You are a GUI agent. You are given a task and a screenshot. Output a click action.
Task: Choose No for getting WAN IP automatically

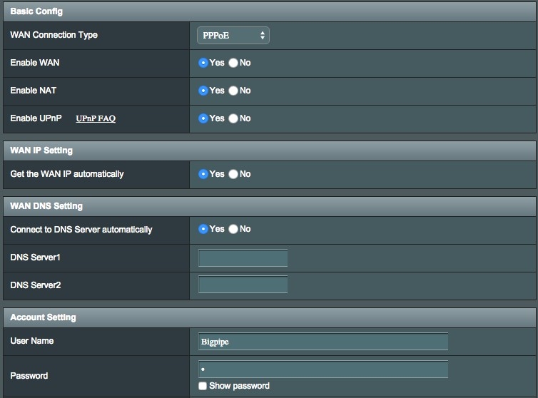pyautogui.click(x=233, y=174)
